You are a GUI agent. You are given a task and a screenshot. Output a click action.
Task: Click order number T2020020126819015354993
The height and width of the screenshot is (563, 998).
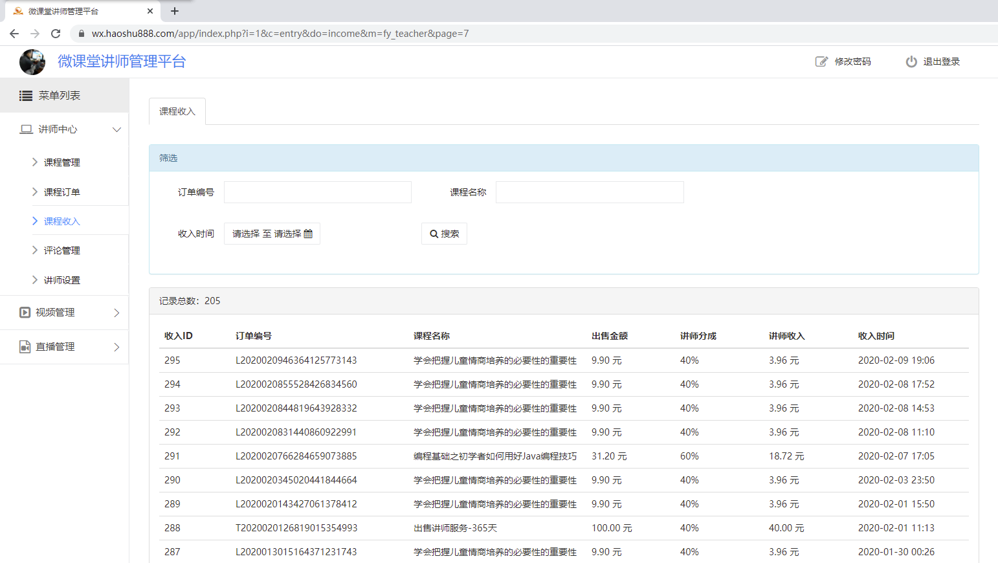(x=296, y=528)
